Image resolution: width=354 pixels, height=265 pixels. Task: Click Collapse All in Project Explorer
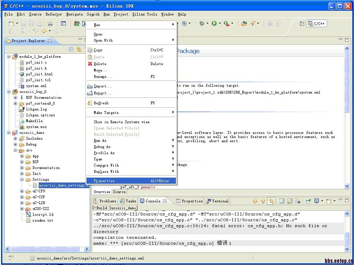tap(71, 50)
